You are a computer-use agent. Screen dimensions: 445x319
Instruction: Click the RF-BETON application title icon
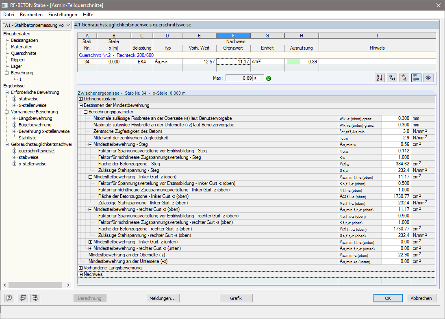pos(4,5)
